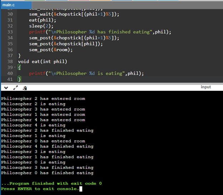223x195 pixels.
Task: Click the sem_post(&room); code line
Action: pyautogui.click(x=51, y=50)
